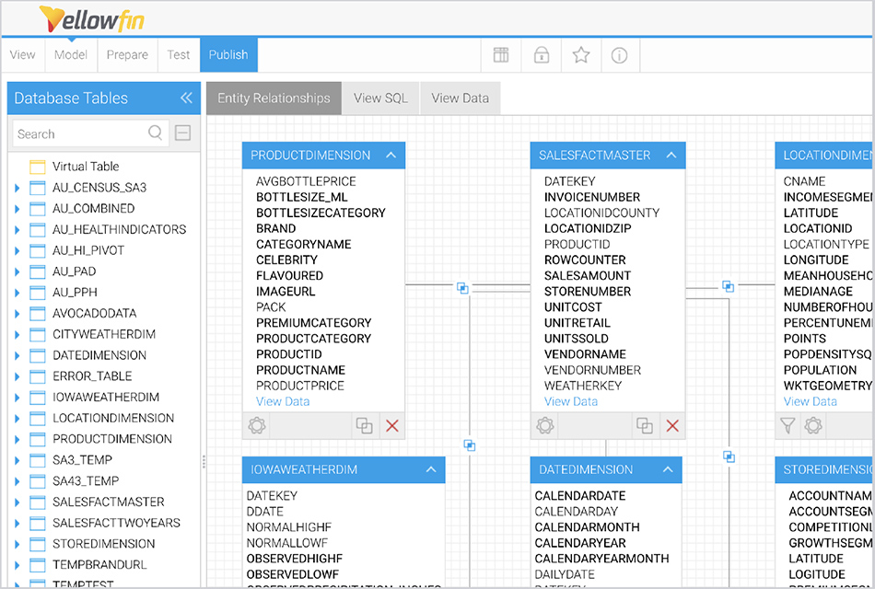Screen dimensions: 875x589
Task: Expand the CITYWEATHERDIM tree node
Action: pyautogui.click(x=17, y=334)
